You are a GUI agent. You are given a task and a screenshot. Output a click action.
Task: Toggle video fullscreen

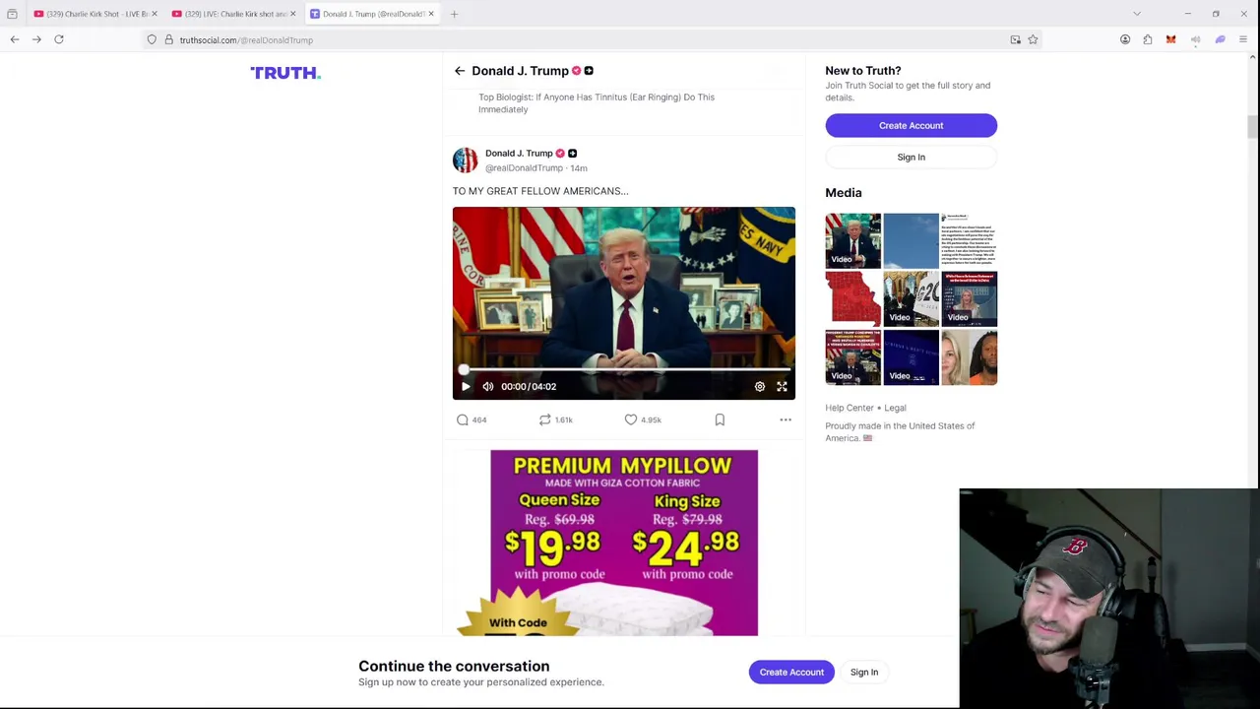click(x=782, y=386)
